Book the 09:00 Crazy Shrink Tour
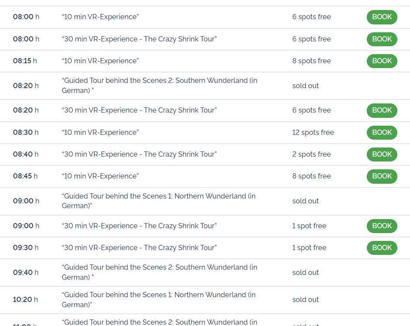 (x=382, y=226)
